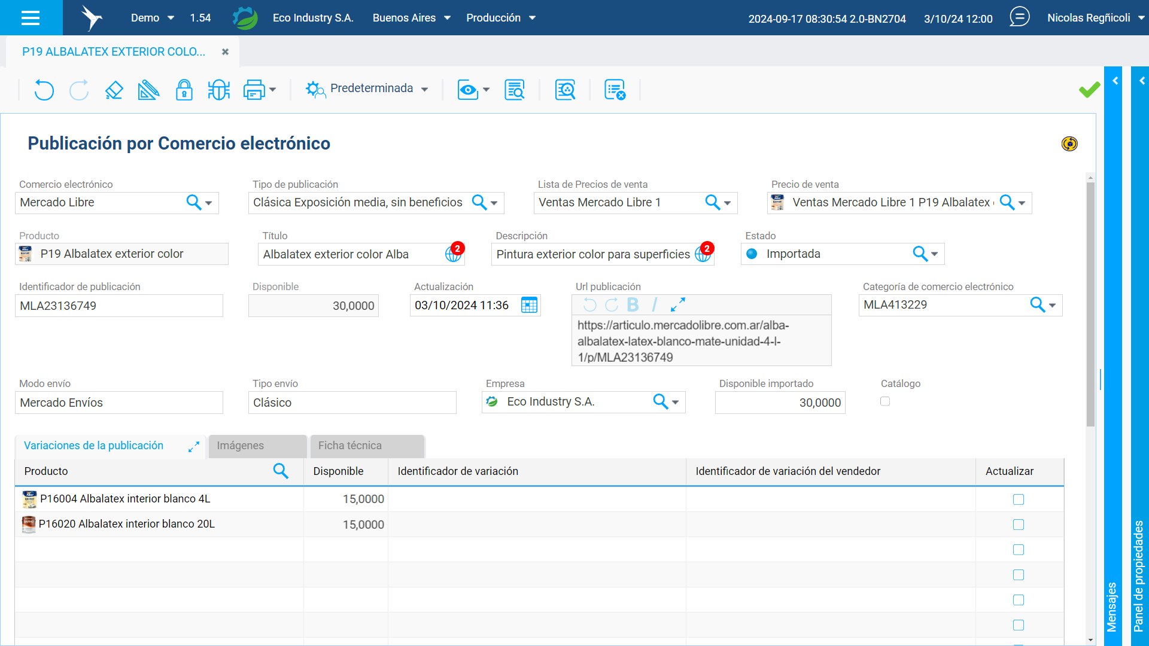Click the padlock lock icon
Viewport: 1149px width, 646px height.
184,90
